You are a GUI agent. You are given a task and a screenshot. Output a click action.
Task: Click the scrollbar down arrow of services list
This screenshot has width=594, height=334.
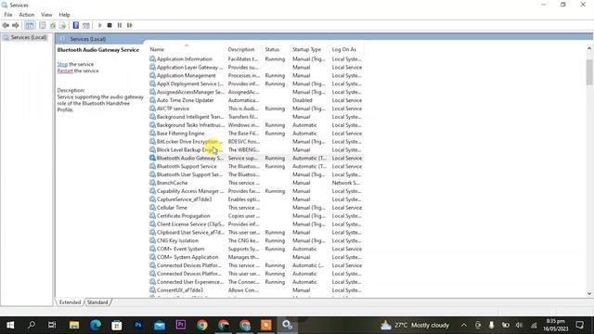click(x=589, y=293)
